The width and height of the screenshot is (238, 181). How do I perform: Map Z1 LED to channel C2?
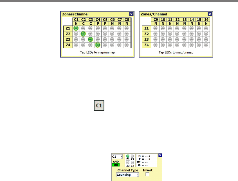(x=83, y=28)
